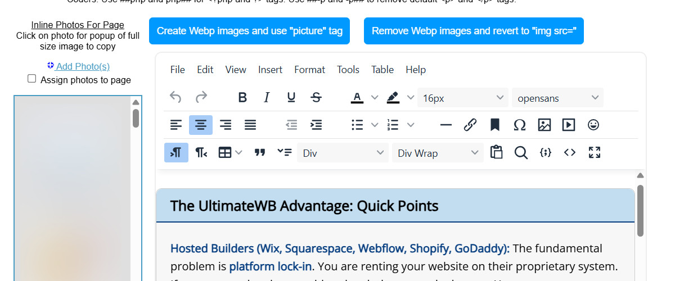Open the text color picker arrow
675x281 pixels.
(x=375, y=98)
